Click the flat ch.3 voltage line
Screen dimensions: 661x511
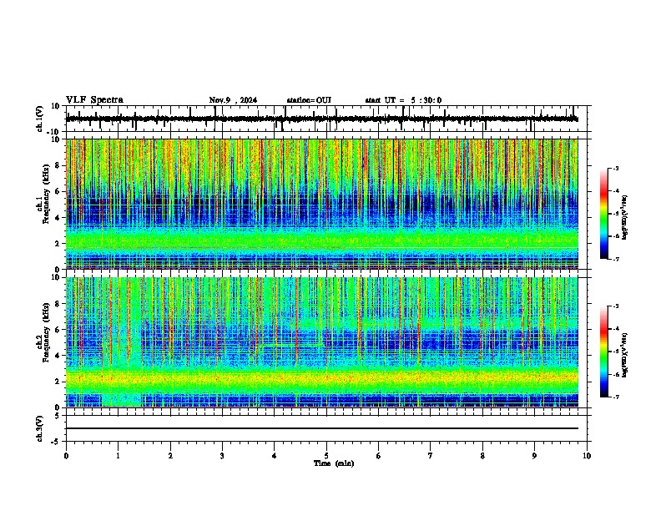tap(322, 428)
